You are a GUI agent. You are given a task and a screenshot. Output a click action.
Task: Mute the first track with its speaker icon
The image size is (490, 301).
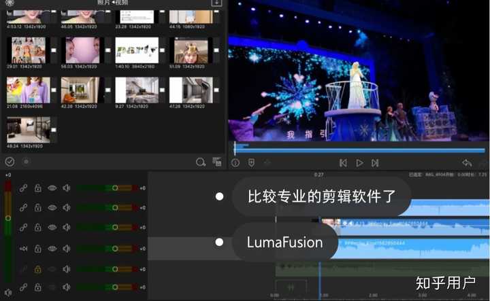click(x=66, y=188)
